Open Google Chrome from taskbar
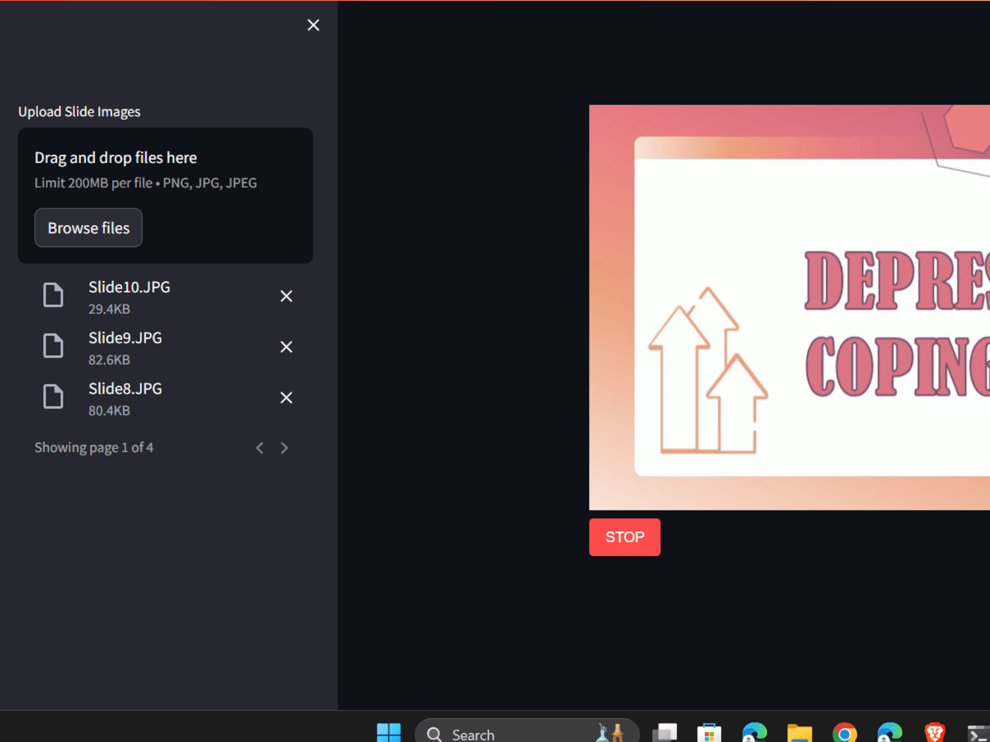990x742 pixels. [x=845, y=733]
